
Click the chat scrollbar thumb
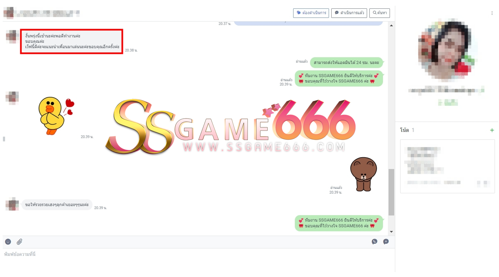pos(391,192)
